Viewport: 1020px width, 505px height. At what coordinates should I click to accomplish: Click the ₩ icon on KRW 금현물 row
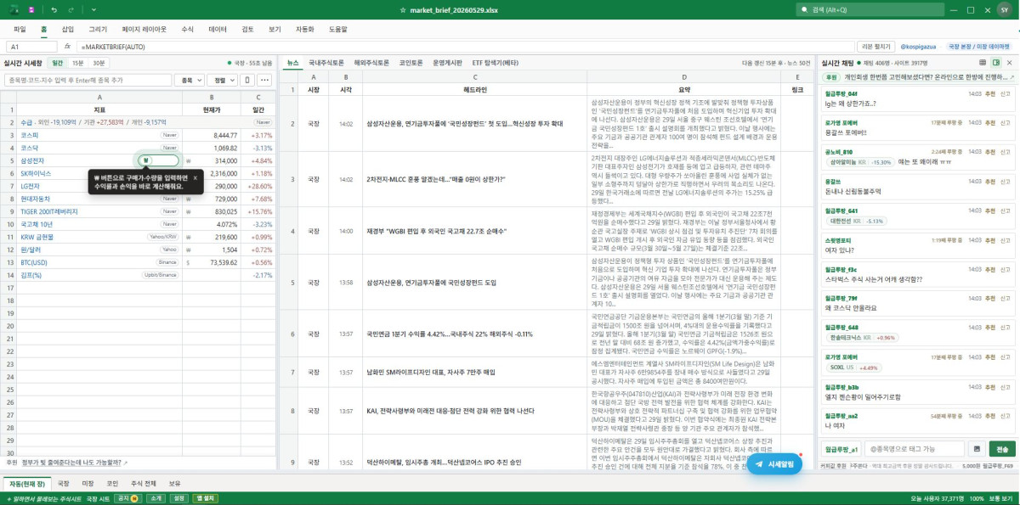[x=189, y=237]
